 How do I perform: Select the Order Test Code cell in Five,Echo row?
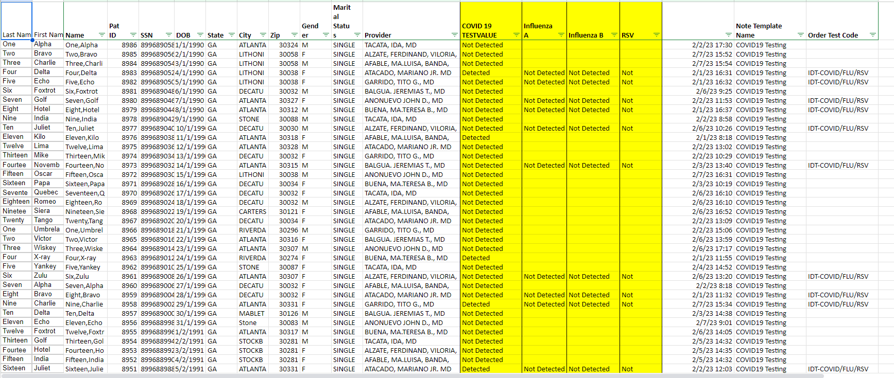tap(842, 82)
